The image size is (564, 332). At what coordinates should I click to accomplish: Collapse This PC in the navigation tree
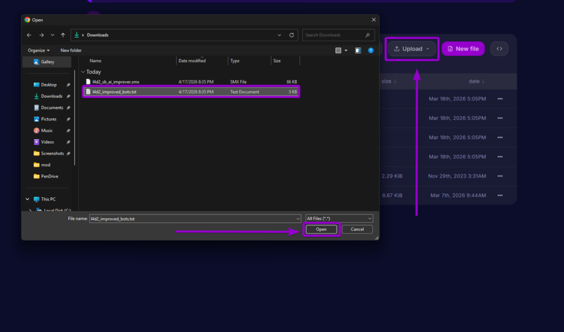point(27,198)
